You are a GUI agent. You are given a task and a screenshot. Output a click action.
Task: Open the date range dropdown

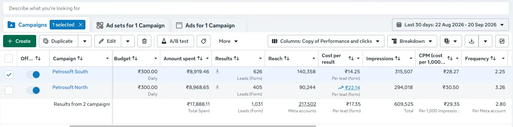[450, 25]
